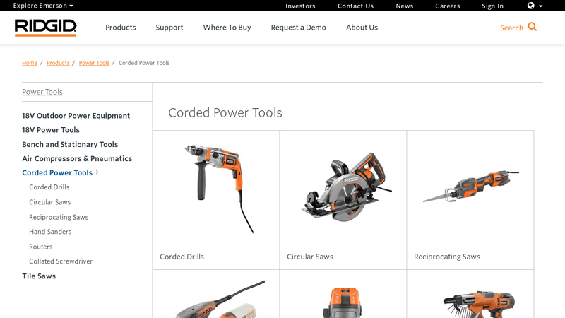The height and width of the screenshot is (318, 565).
Task: Click the RIDGID logo
Action: pos(45,28)
